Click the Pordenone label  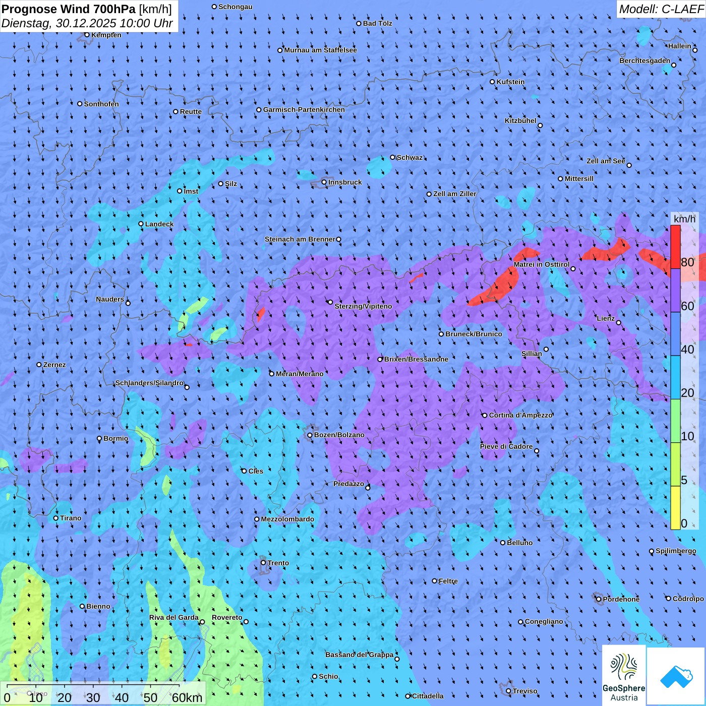[x=621, y=599]
